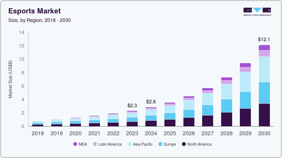The height and width of the screenshot is (158, 282).
Task: Click the MEA segment atop the 2030 bar
Action: pyautogui.click(x=264, y=47)
